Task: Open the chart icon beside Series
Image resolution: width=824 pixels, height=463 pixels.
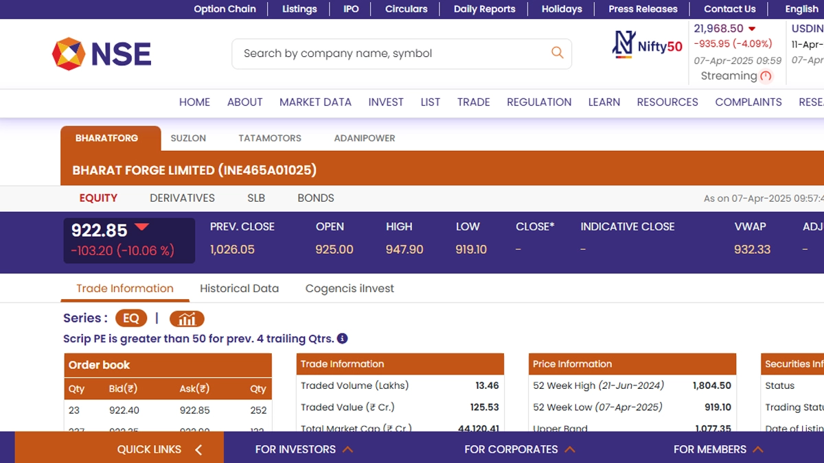Action: click(x=187, y=318)
